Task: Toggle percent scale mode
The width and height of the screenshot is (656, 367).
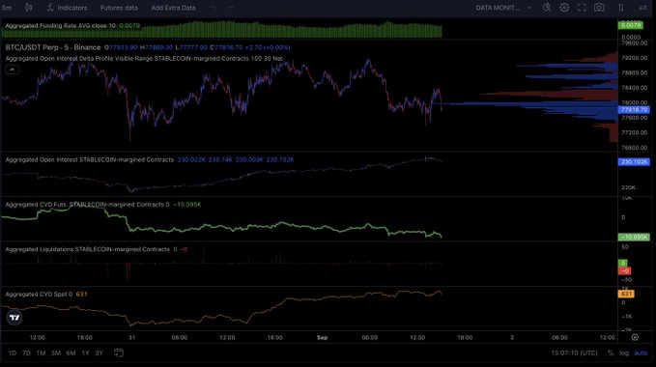Action: pyautogui.click(x=611, y=353)
